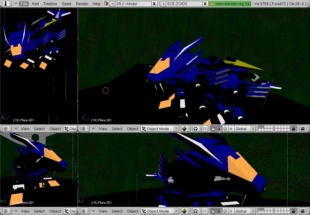Open the Add menu
Image resolution: width=310 pixels, height=215 pixels.
35,4
